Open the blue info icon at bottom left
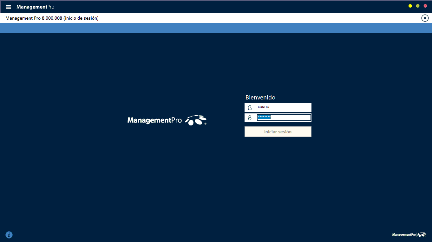 pos(9,235)
